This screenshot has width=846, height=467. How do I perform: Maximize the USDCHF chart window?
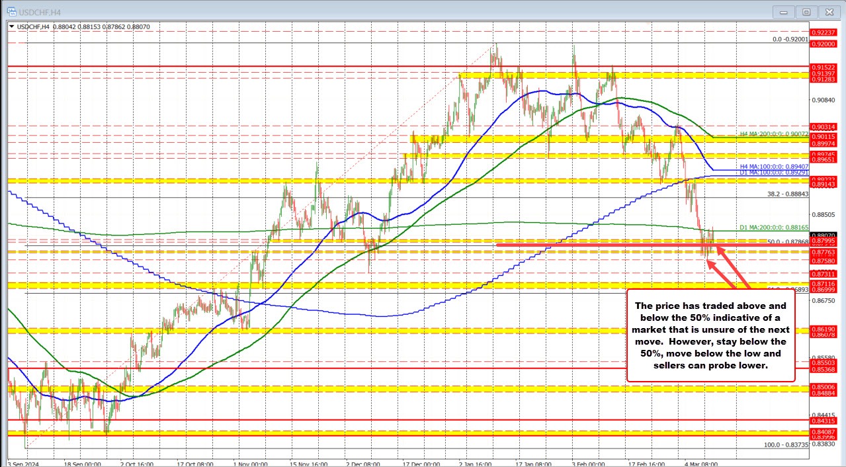(806, 11)
